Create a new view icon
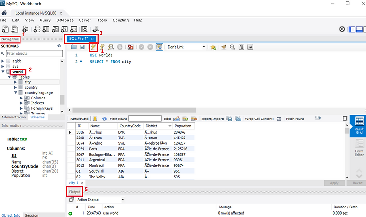Viewport: 366px width, 217px height. pos(55,29)
